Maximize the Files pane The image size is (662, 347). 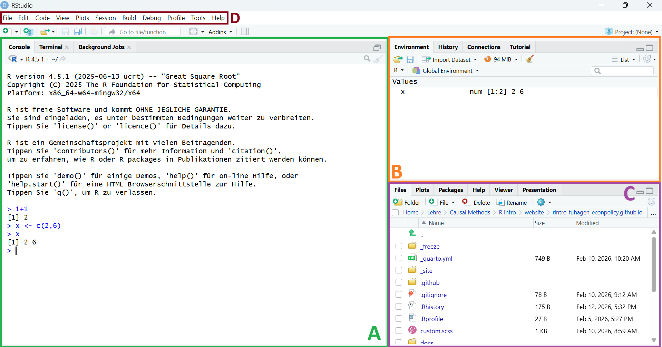click(650, 191)
